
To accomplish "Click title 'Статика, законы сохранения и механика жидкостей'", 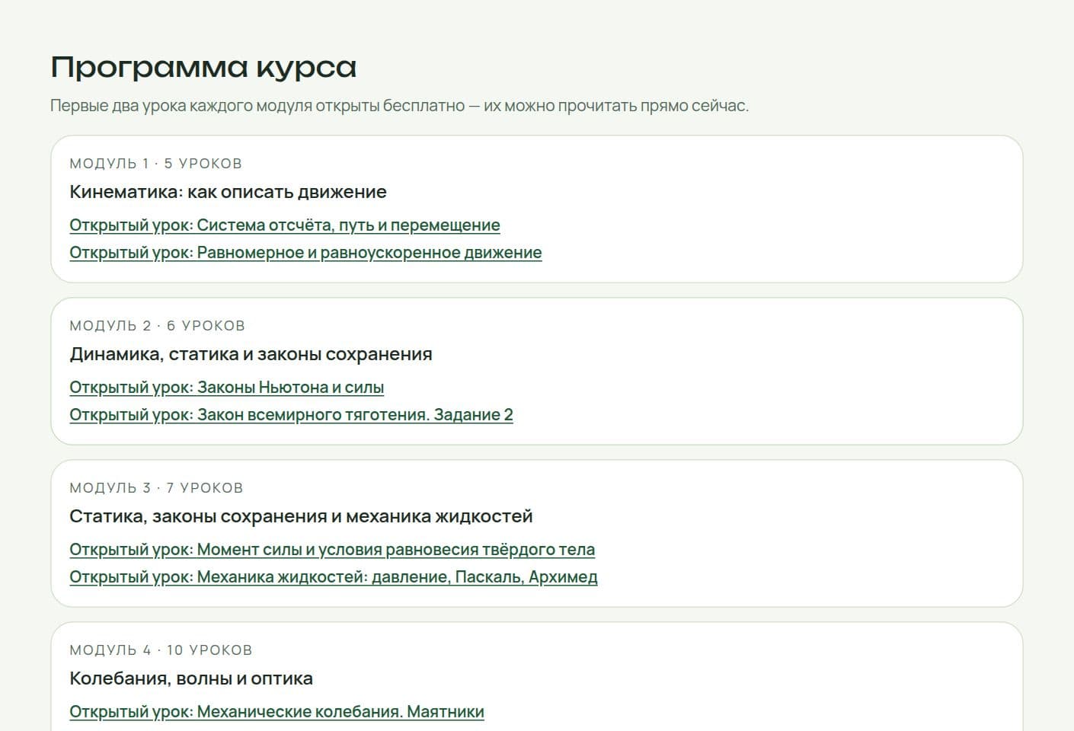I will pos(301,516).
